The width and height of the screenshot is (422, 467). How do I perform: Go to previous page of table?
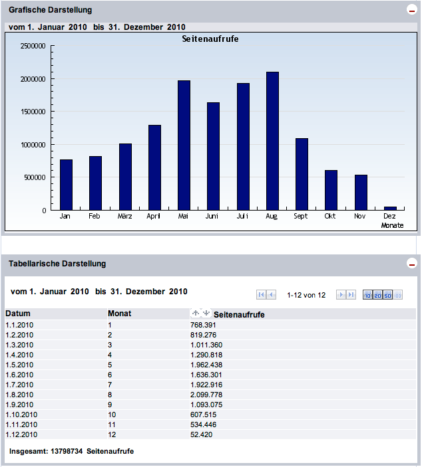[272, 295]
